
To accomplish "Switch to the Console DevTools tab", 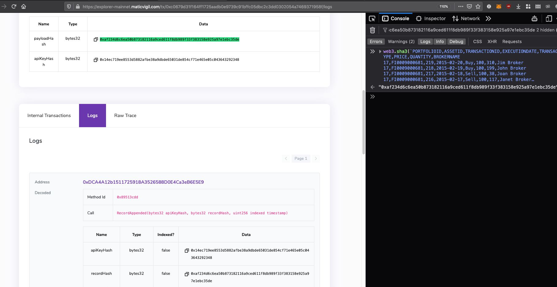I will pyautogui.click(x=396, y=19).
